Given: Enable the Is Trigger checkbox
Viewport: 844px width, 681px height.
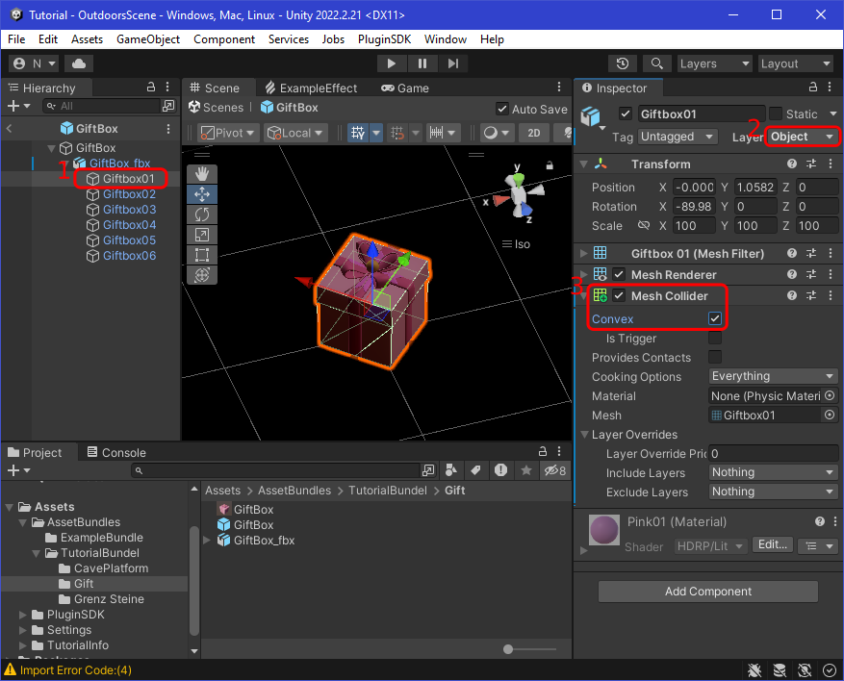Looking at the screenshot, I should click(x=715, y=339).
